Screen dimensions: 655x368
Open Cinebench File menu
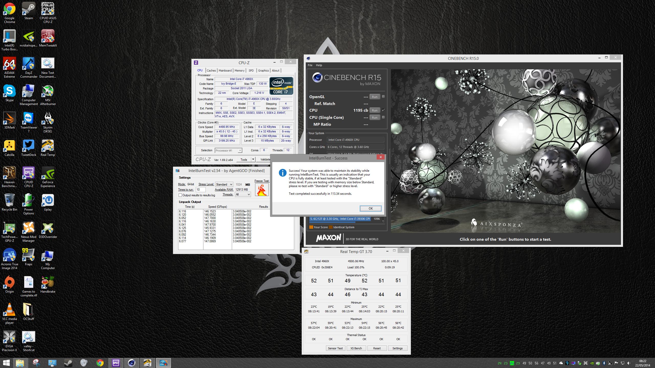coord(310,65)
